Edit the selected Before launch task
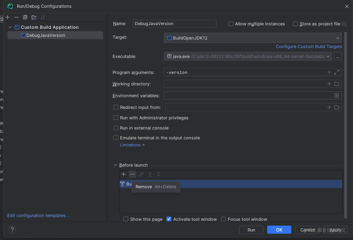 tap(141, 174)
